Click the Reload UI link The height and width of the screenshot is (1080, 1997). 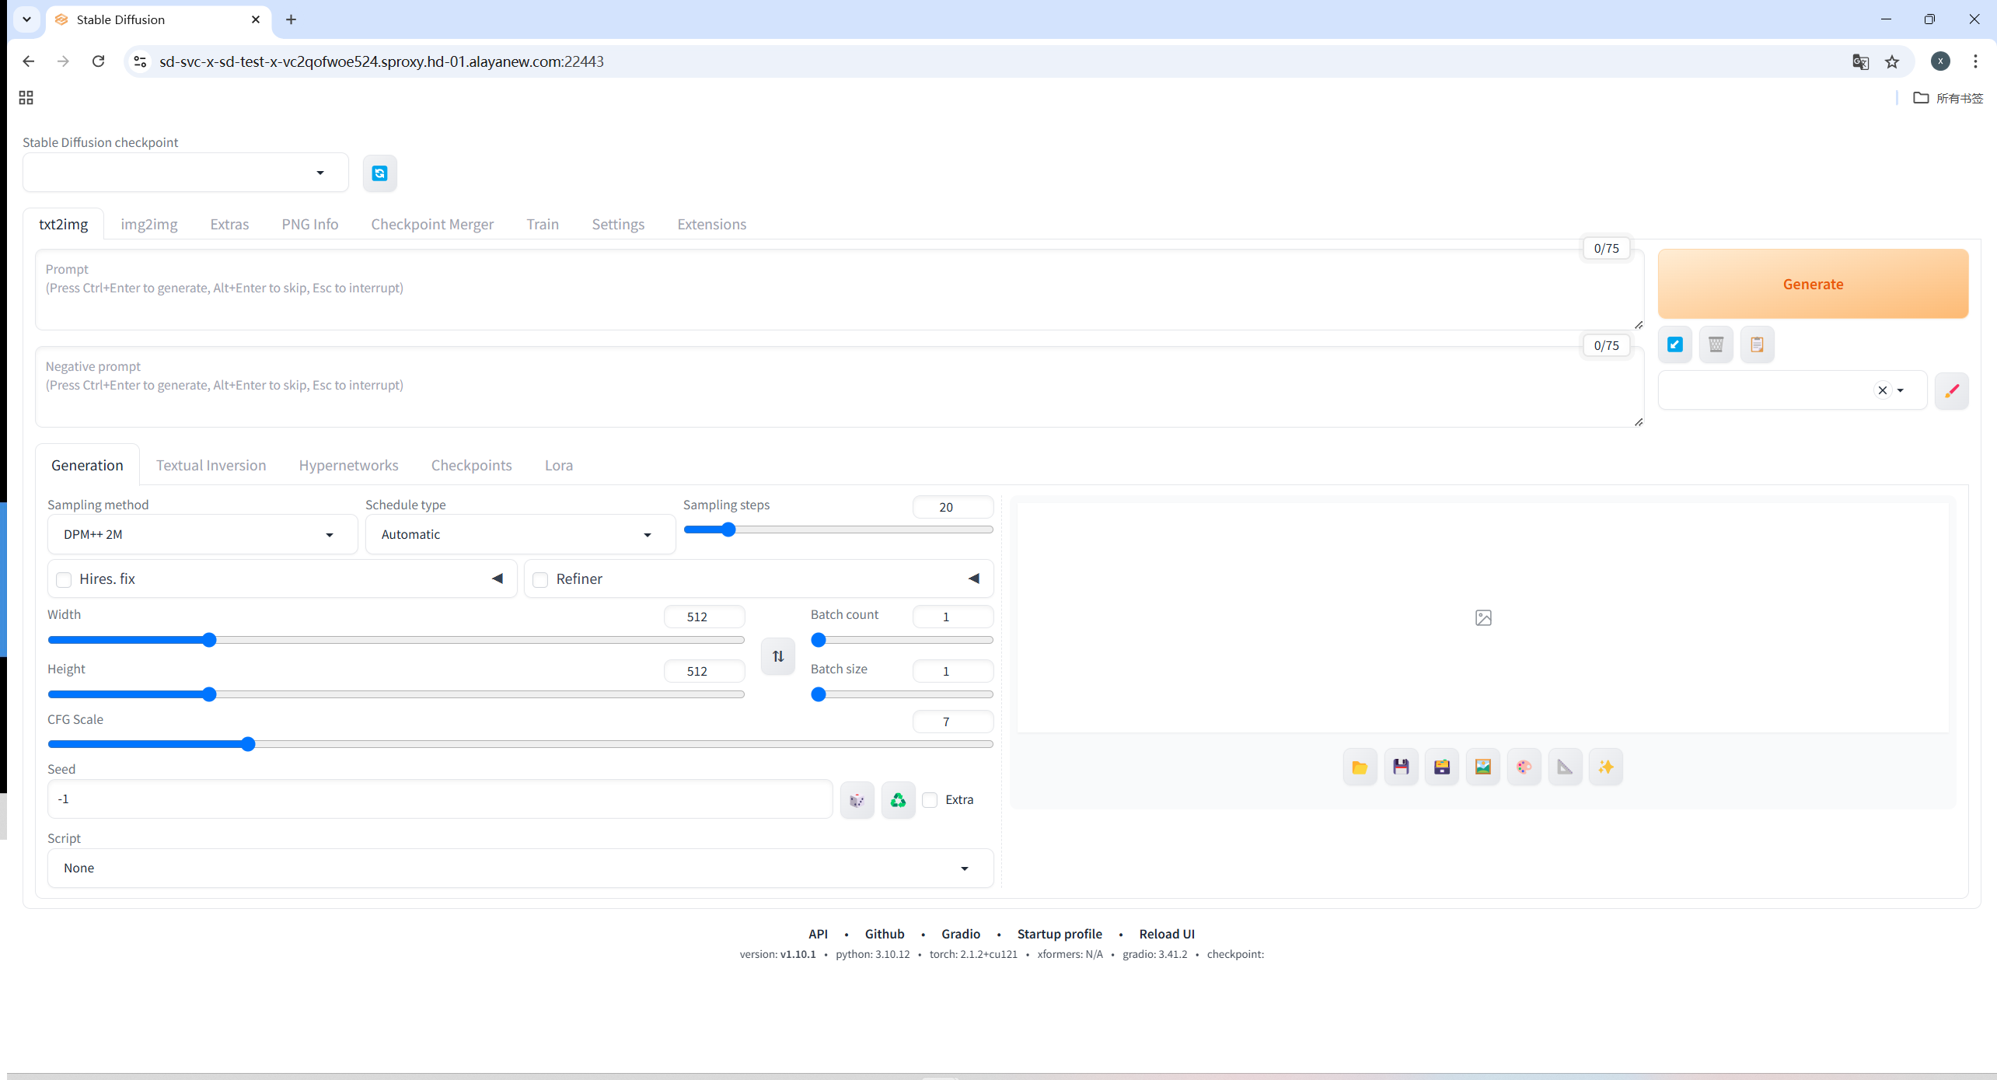click(x=1166, y=934)
